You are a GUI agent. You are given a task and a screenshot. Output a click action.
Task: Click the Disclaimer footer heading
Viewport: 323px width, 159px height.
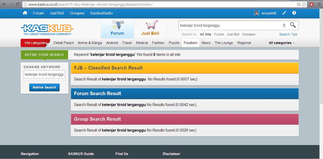click(x=172, y=154)
